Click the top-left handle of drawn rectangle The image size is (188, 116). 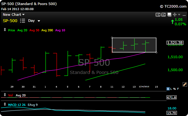pos(112,38)
